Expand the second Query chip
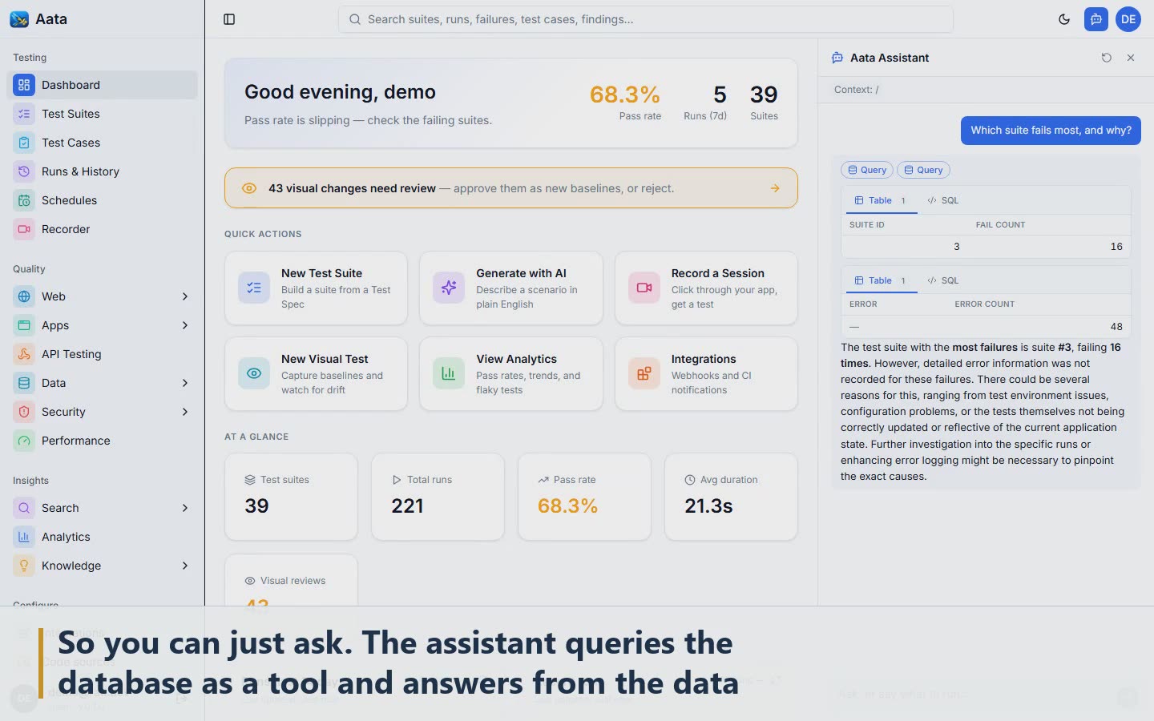 click(x=923, y=170)
